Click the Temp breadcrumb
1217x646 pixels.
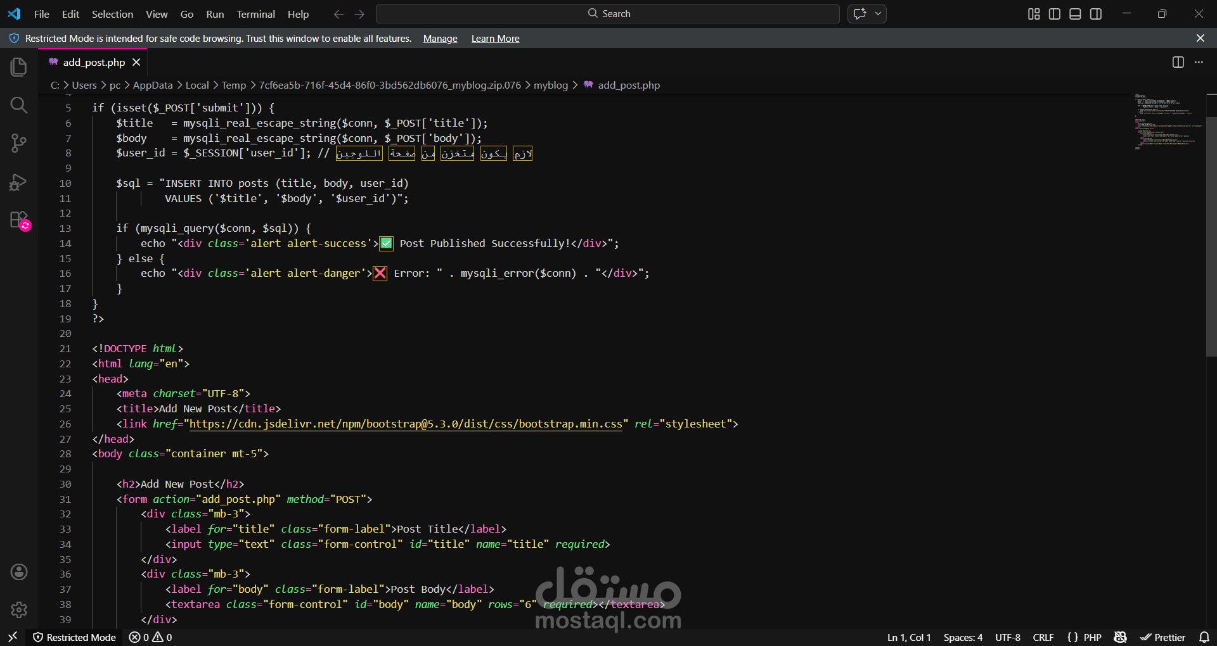[x=234, y=85]
